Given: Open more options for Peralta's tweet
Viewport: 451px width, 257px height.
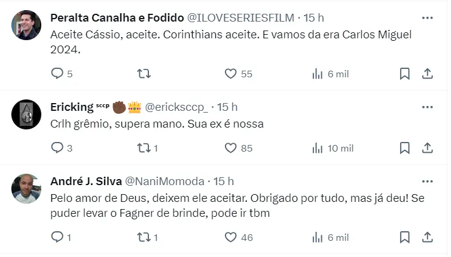Looking at the screenshot, I should click(x=427, y=18).
